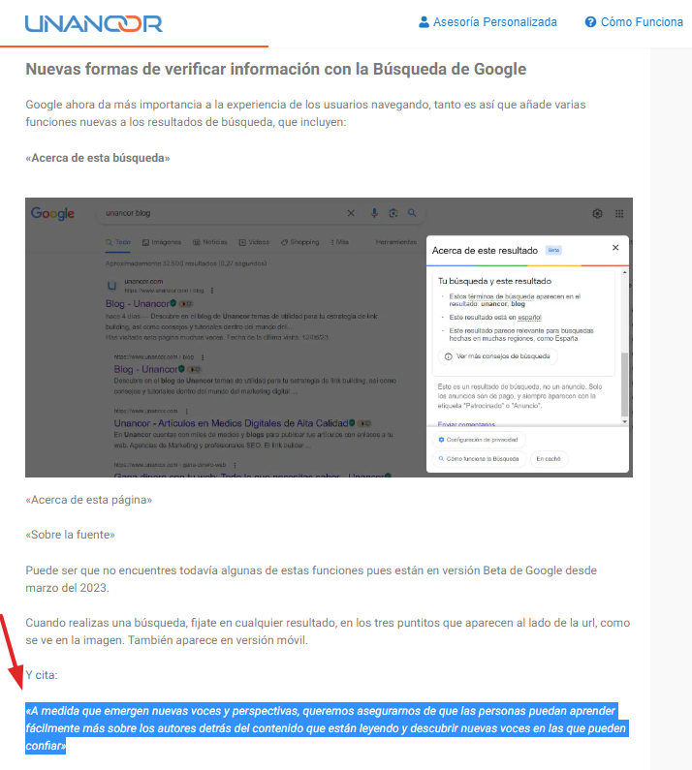Viewport: 692px width, 770px height.
Task: Click the highlighted quote starting '«A medida que emergen'
Action: (x=327, y=728)
